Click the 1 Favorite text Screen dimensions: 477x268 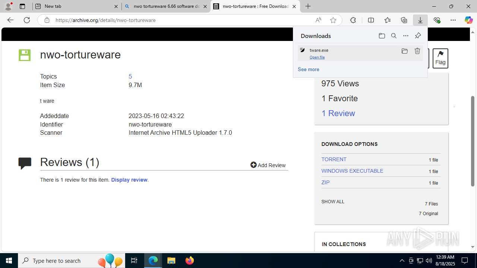pos(339,98)
